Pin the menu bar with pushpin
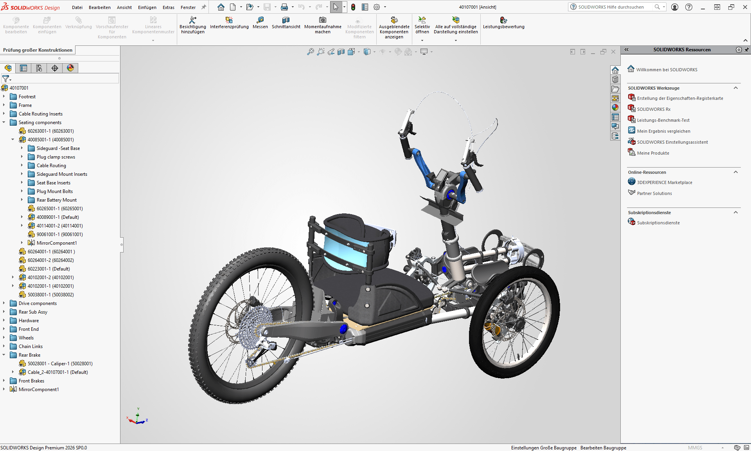This screenshot has width=751, height=451. pyautogui.click(x=203, y=7)
